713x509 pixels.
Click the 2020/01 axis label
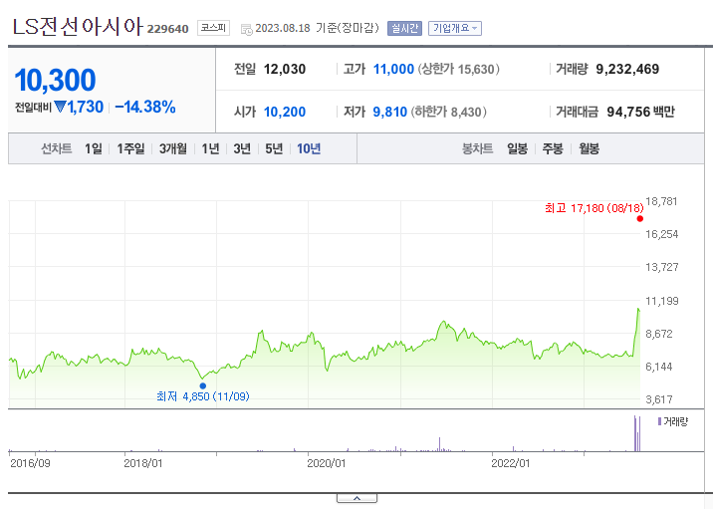(x=326, y=463)
